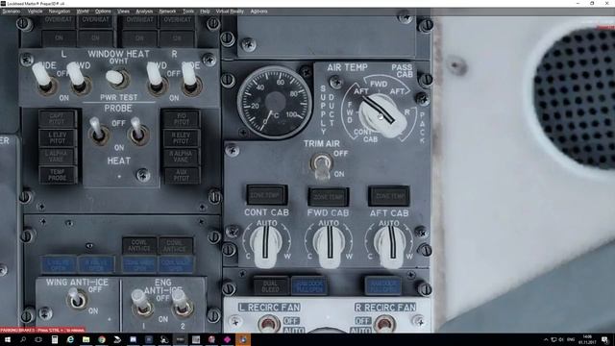This screenshot has width=615, height=346.
Task: Toggle left SIDE window heat switch
Action: (44, 80)
